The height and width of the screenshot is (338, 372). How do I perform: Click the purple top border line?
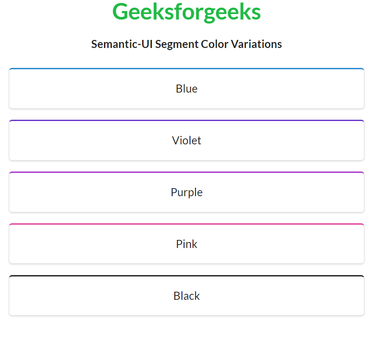point(187,172)
